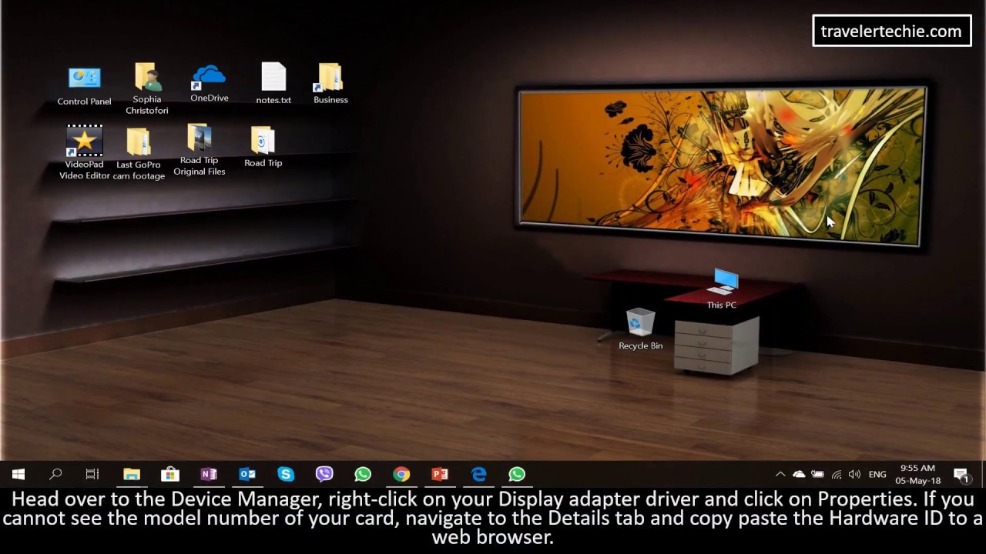986x554 pixels.
Task: Open File Explorer from the taskbar
Action: pos(132,474)
